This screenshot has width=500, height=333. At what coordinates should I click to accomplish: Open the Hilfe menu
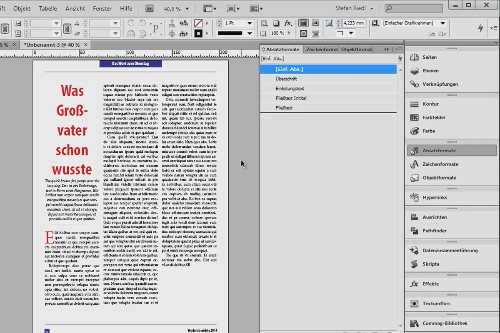click(126, 8)
